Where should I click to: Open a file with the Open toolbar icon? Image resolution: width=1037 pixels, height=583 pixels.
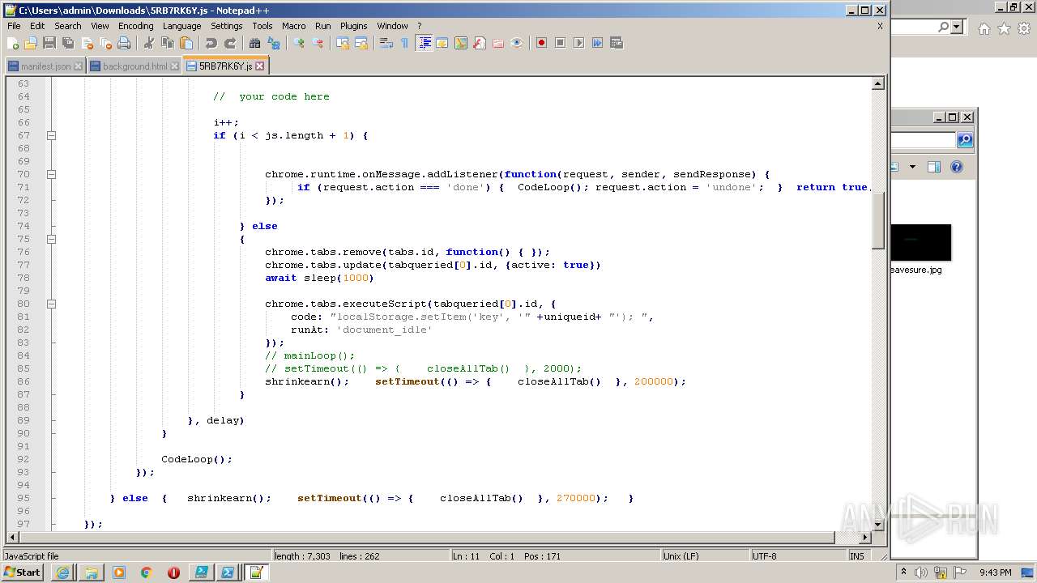click(x=31, y=43)
